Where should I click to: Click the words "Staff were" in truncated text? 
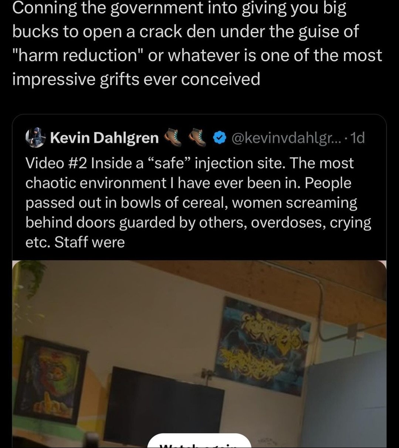(89, 242)
